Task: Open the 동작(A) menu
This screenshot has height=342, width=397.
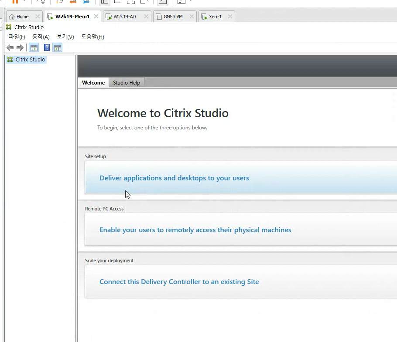Action: (41, 37)
